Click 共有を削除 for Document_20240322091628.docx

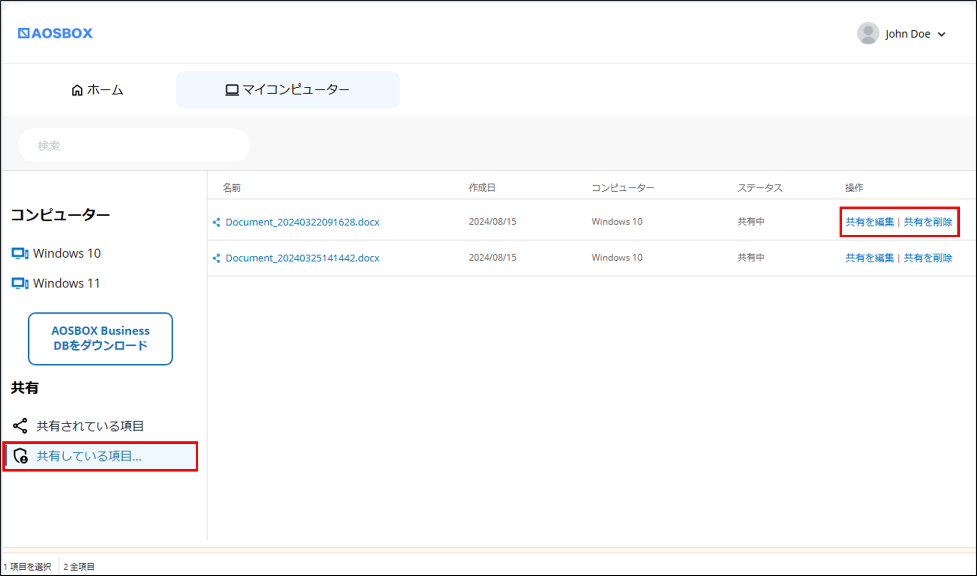pyautogui.click(x=928, y=222)
